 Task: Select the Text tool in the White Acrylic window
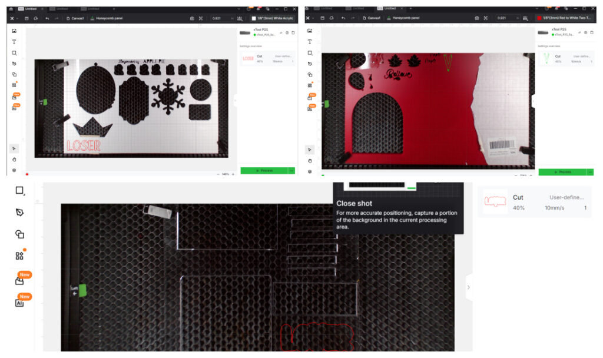click(14, 42)
